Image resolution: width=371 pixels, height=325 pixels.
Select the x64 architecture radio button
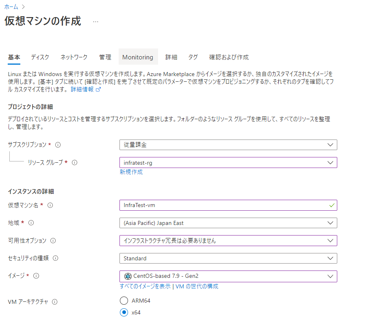pos(124,312)
